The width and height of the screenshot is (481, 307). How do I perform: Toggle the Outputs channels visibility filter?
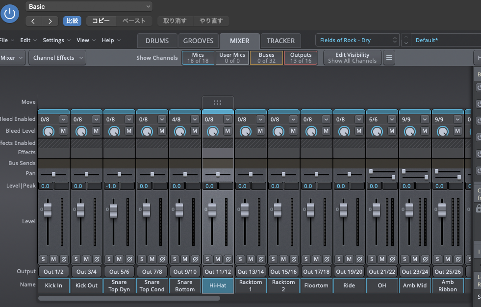(301, 58)
